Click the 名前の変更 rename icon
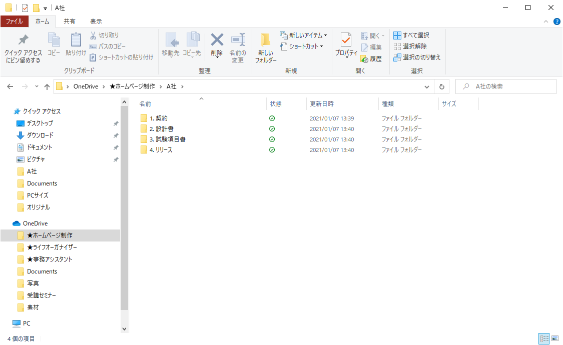Screen dimensions: 563x345 click(238, 40)
